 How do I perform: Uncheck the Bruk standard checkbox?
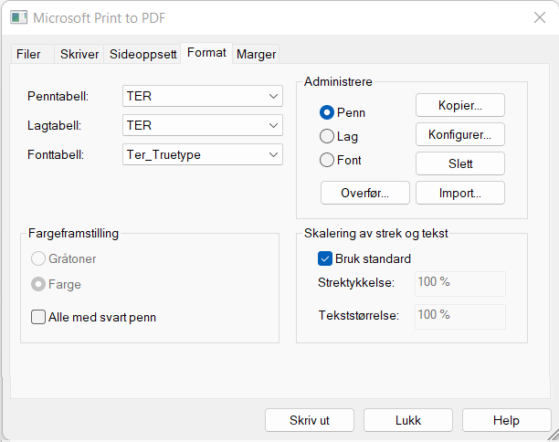(x=325, y=258)
